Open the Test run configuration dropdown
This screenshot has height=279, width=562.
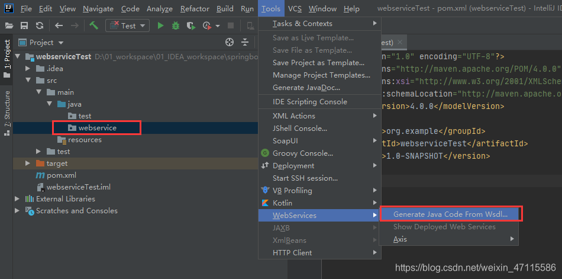pyautogui.click(x=127, y=25)
